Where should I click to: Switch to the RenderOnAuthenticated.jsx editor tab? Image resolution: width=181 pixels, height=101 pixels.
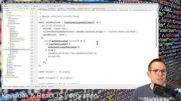point(99,9)
